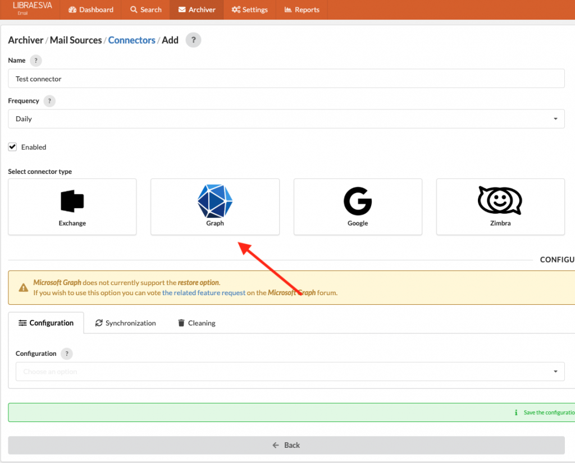575x463 pixels.
Task: Show help for the Configuration field
Action: click(x=67, y=354)
